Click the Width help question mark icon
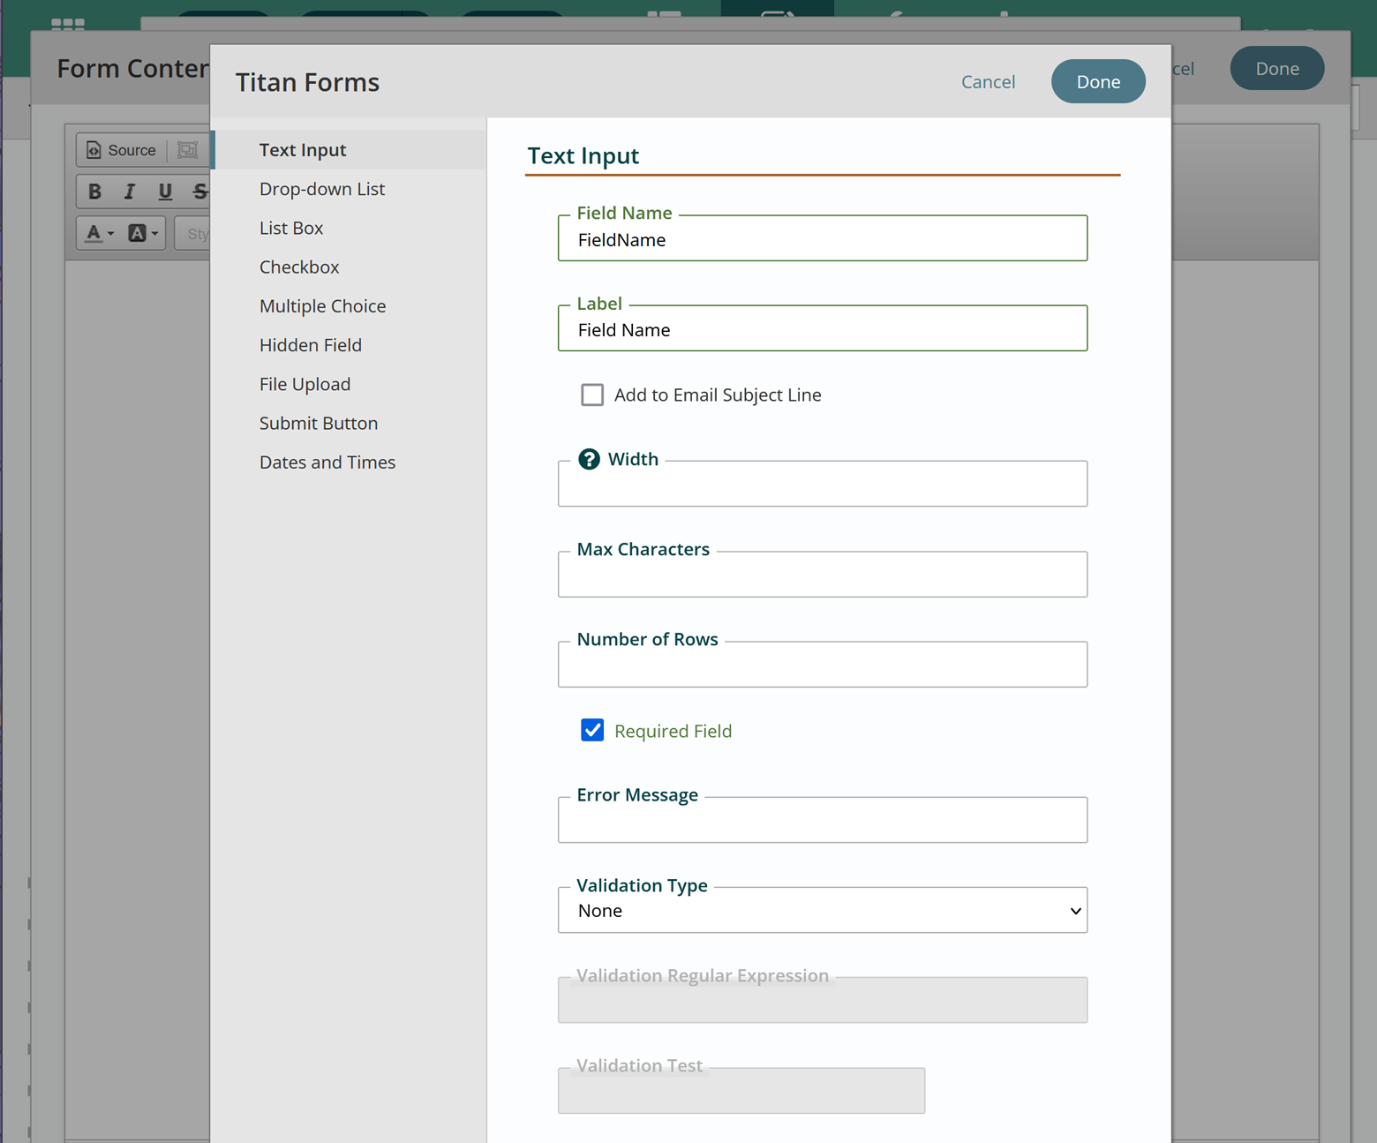The image size is (1377, 1143). [x=589, y=459]
